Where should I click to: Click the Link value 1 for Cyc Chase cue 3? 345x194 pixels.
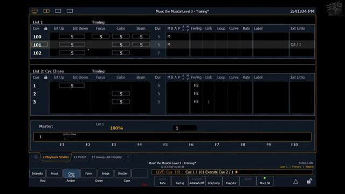click(209, 102)
